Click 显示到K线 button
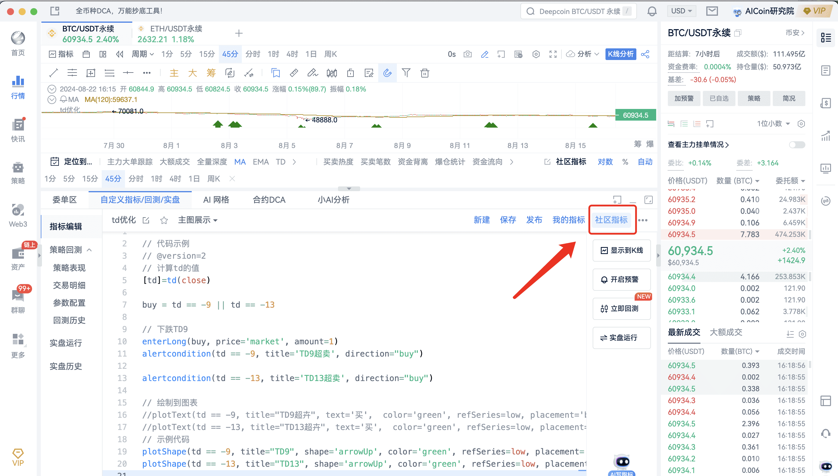This screenshot has height=476, width=838. [x=622, y=251]
